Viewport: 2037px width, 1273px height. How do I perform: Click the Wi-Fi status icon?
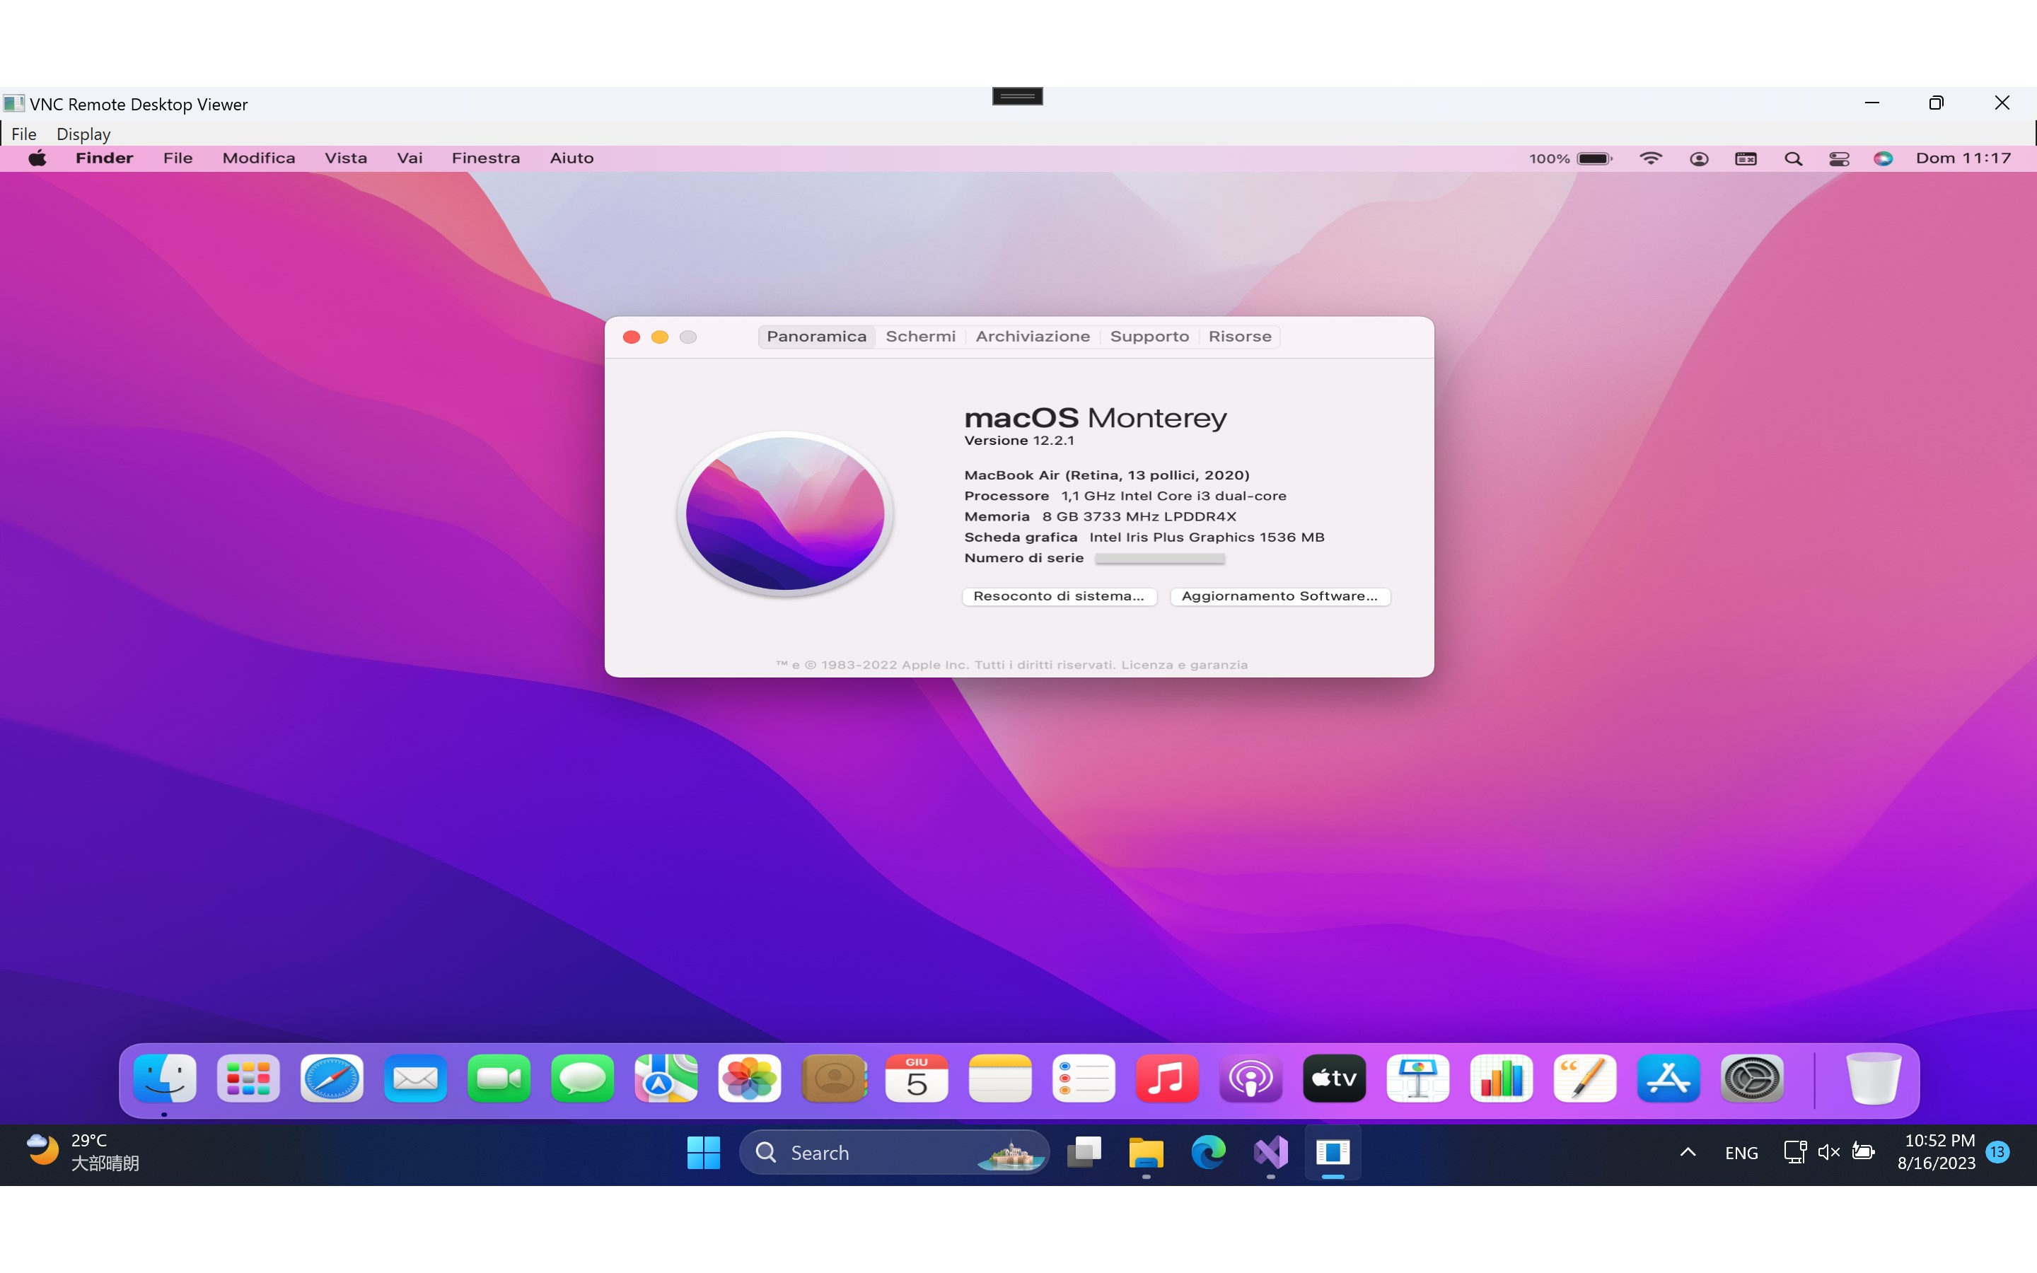coord(1651,158)
